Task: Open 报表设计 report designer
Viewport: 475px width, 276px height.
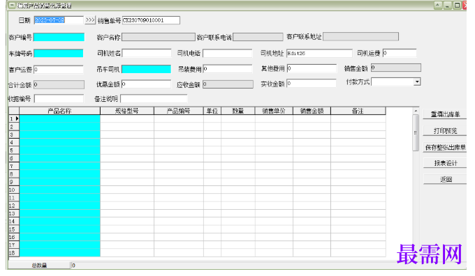Action: coord(445,163)
